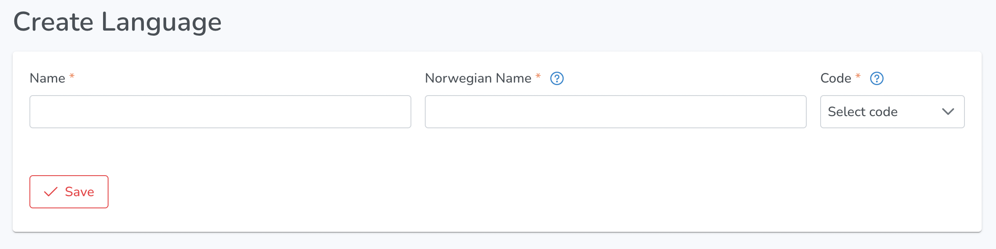Focus the Norwegian Name text field
Screen dimensions: 996x249
[x=615, y=112]
